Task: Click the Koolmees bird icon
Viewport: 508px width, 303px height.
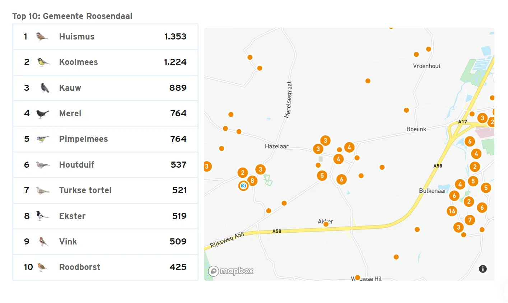Action: coord(43,62)
